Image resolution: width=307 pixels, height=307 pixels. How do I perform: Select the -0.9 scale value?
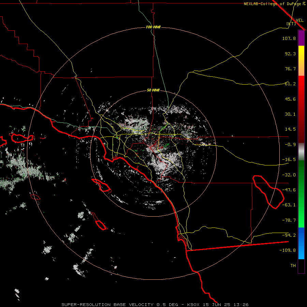290,145
